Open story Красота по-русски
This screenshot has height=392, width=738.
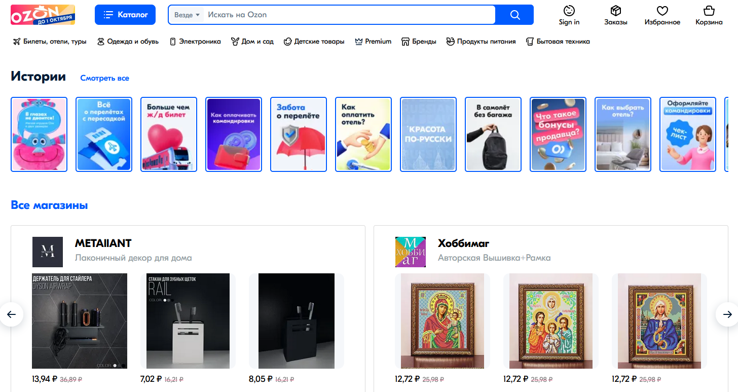[x=428, y=134]
